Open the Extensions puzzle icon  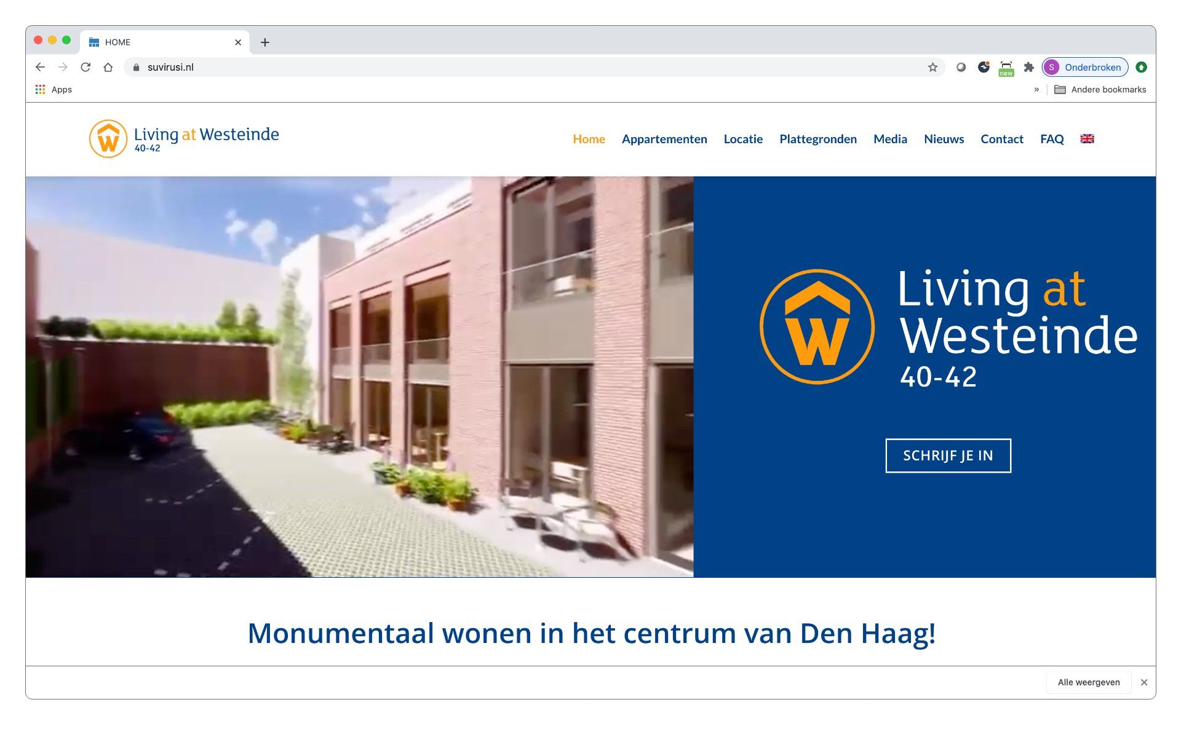[x=1028, y=67]
